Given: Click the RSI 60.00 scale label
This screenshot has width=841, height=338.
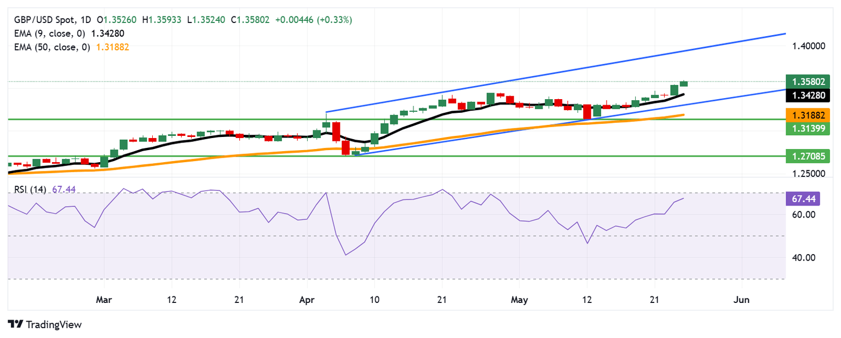Looking at the screenshot, I should (804, 215).
